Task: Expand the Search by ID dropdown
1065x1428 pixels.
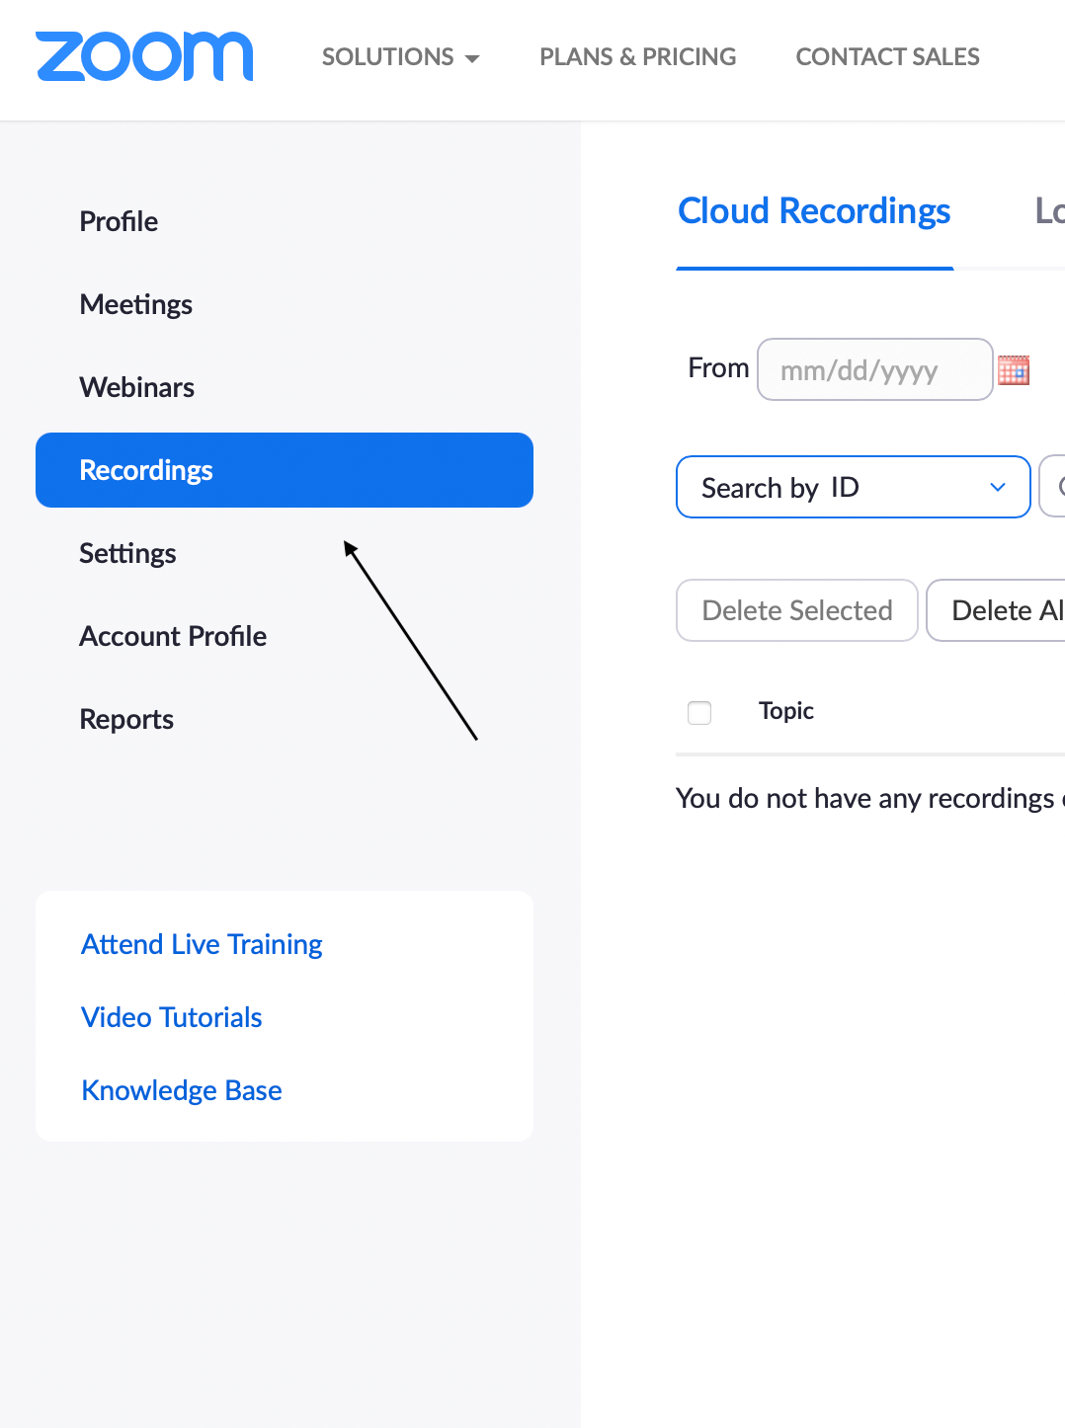Action: pos(853,487)
